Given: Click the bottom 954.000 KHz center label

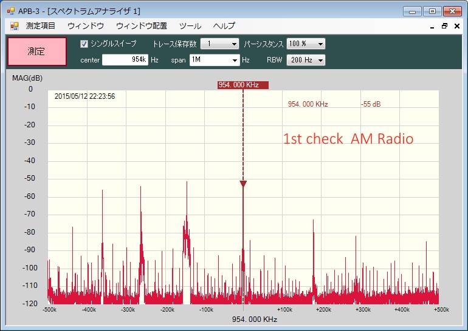Looking at the screenshot, I should coord(255,319).
